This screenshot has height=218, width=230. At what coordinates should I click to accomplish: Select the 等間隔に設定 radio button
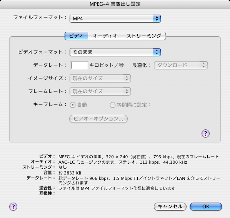pos(113,105)
